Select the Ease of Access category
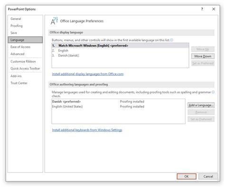The image size is (225, 190). coord(20,47)
